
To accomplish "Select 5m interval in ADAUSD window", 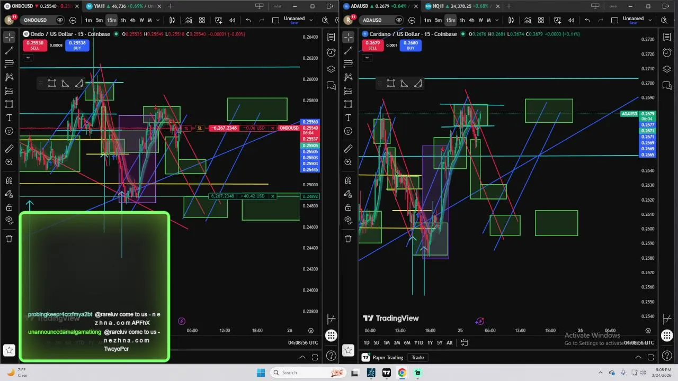I will pos(438,20).
